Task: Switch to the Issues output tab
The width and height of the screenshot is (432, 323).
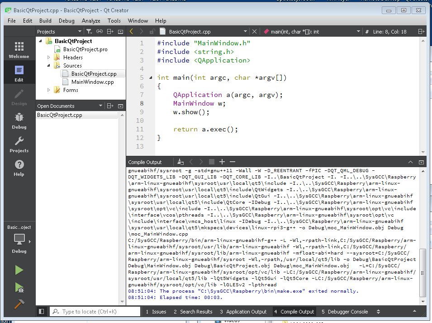Action: click(156, 311)
